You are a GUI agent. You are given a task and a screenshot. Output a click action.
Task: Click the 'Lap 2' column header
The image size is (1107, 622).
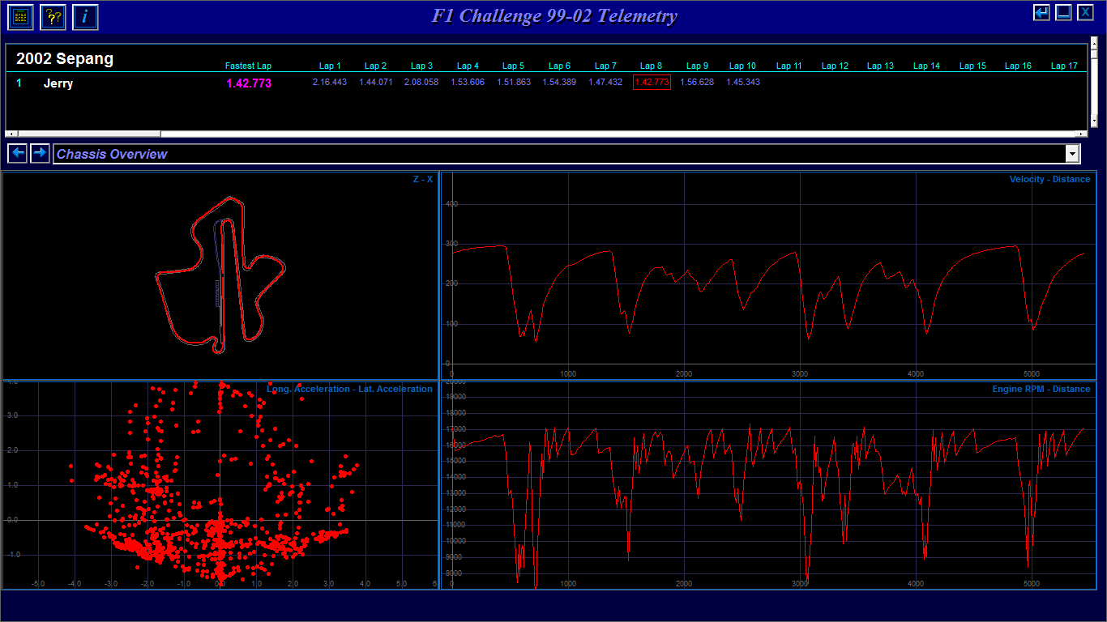point(375,66)
